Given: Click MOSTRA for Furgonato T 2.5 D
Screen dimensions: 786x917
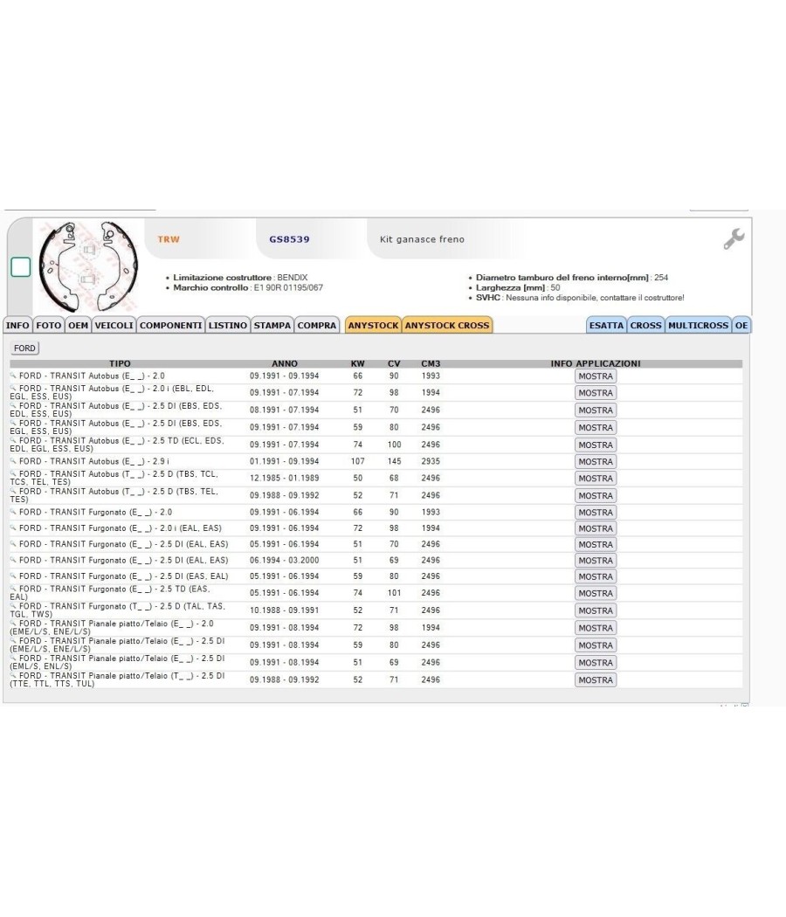Looking at the screenshot, I should click(596, 610).
